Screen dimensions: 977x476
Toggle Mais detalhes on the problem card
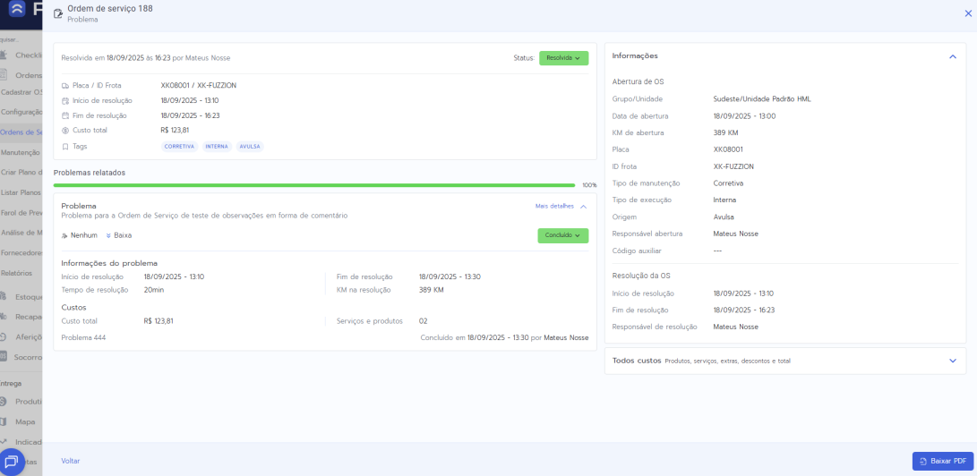[x=561, y=206]
